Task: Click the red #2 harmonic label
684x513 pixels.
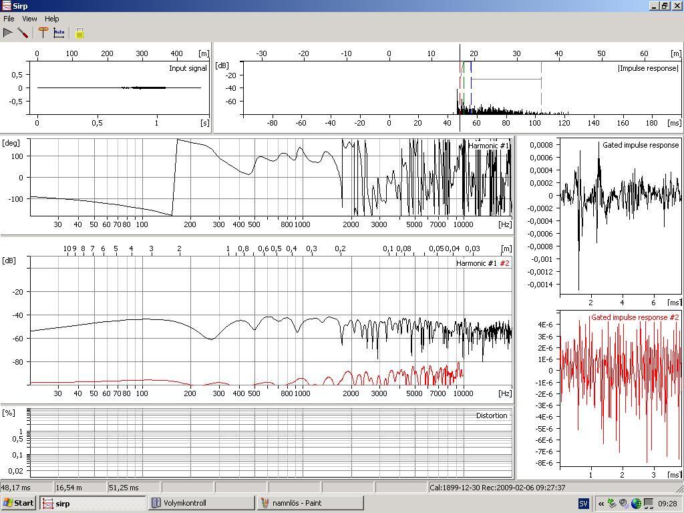Action: pyautogui.click(x=505, y=263)
